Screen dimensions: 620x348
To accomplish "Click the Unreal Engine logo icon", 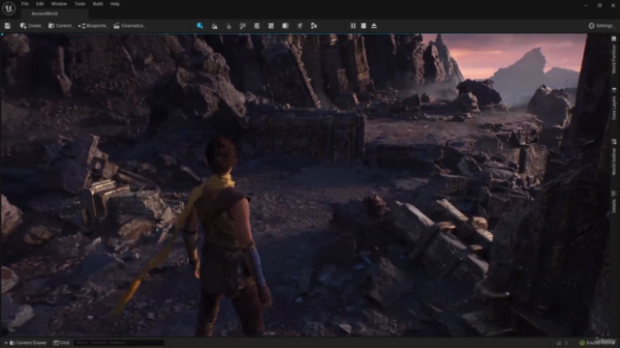I will tap(9, 8).
